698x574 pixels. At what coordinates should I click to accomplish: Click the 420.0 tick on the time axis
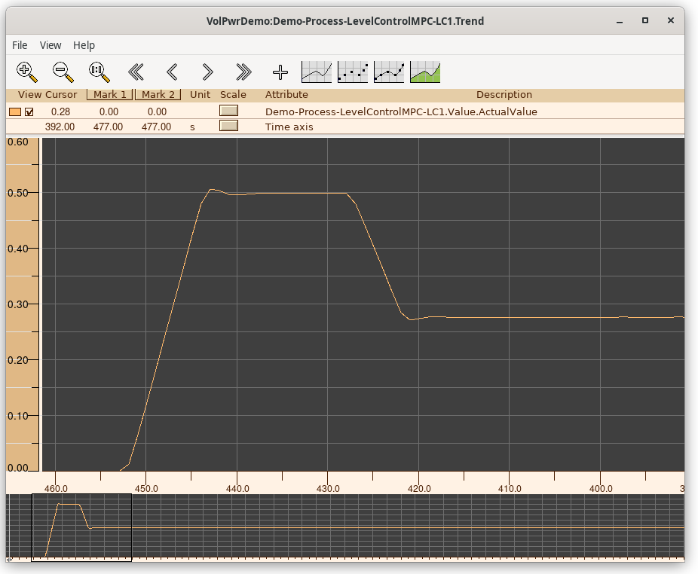[x=419, y=489]
